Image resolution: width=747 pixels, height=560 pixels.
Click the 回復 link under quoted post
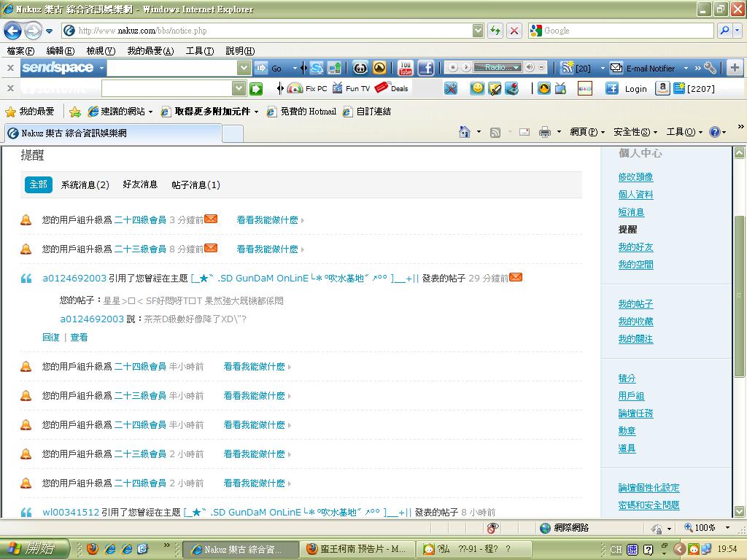(51, 337)
